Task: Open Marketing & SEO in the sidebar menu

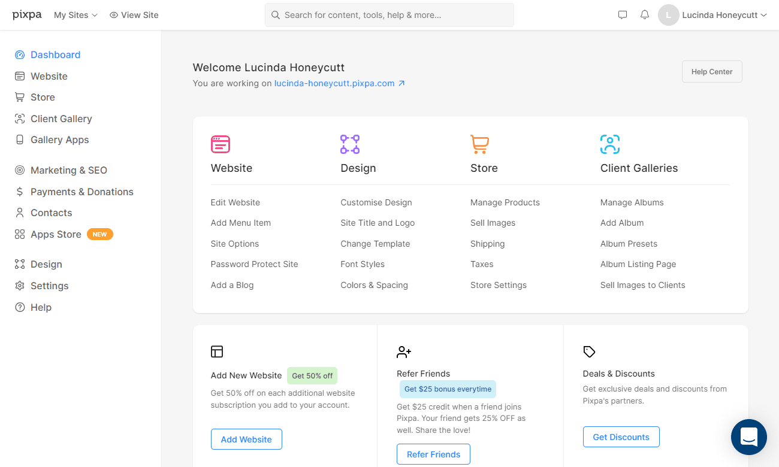Action: [x=69, y=170]
